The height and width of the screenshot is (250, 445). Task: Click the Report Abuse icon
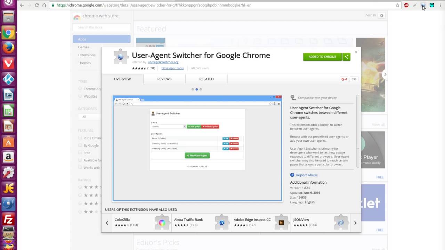pos(292,175)
